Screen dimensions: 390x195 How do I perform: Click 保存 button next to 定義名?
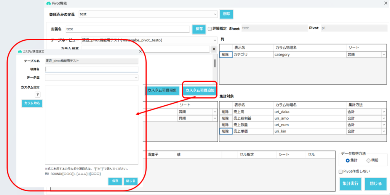point(199,29)
